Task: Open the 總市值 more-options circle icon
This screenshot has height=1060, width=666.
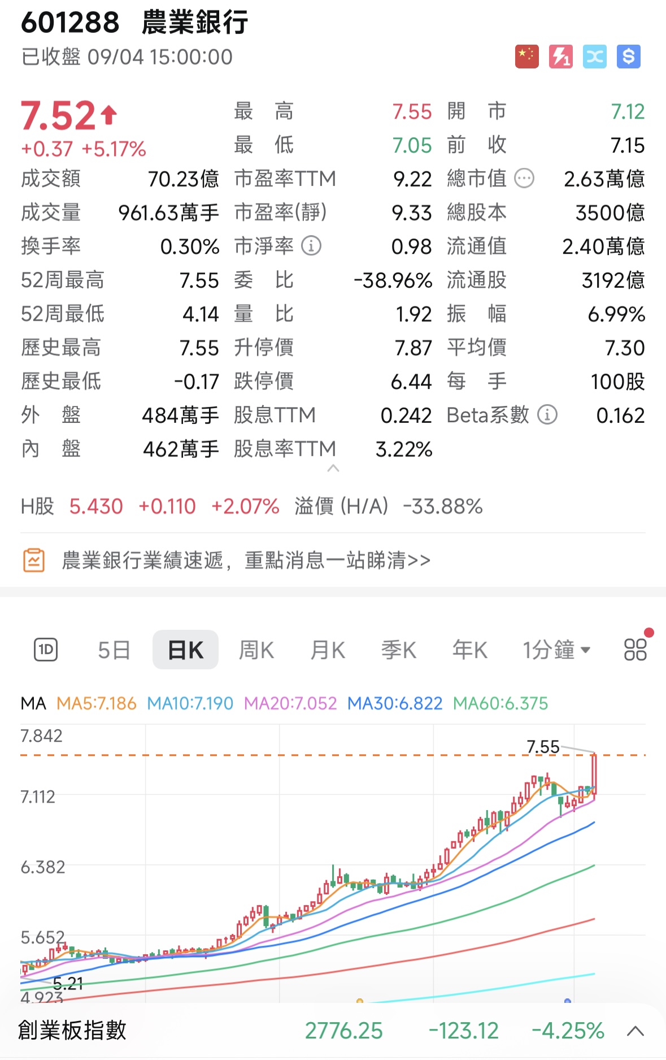Action: click(x=524, y=179)
